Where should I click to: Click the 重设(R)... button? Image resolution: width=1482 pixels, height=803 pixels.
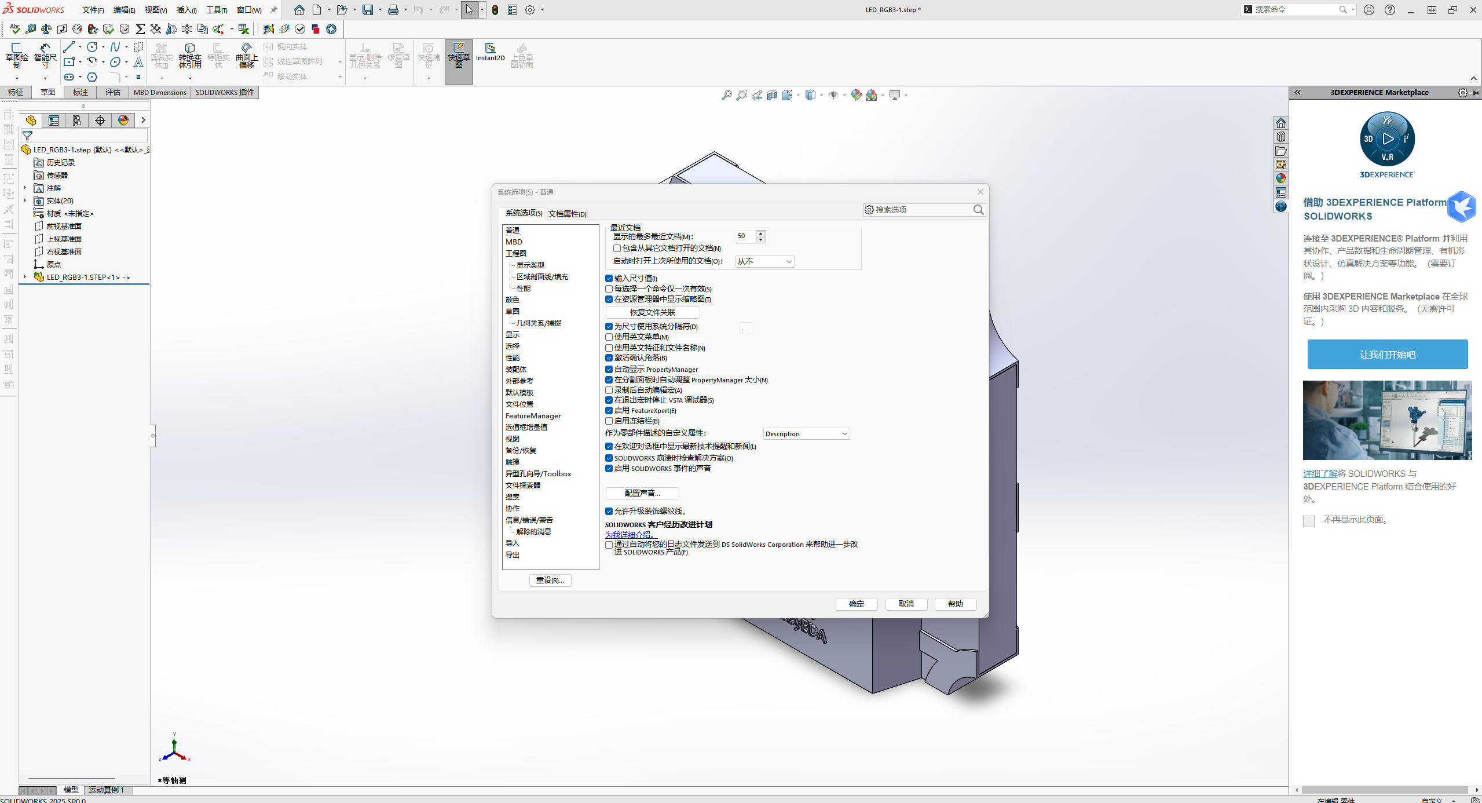point(550,581)
